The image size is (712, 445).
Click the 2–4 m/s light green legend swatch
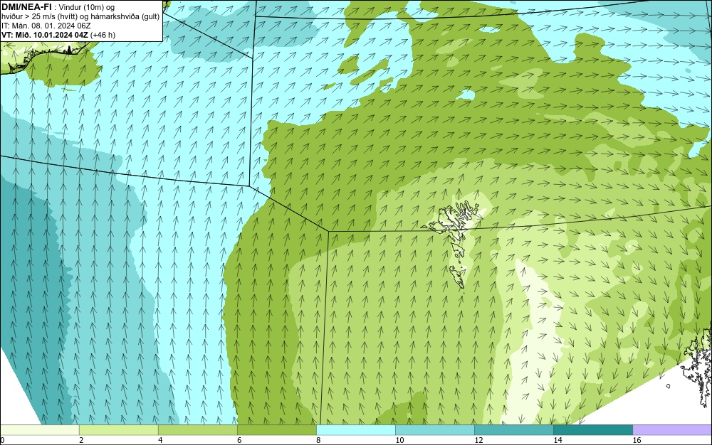click(118, 430)
